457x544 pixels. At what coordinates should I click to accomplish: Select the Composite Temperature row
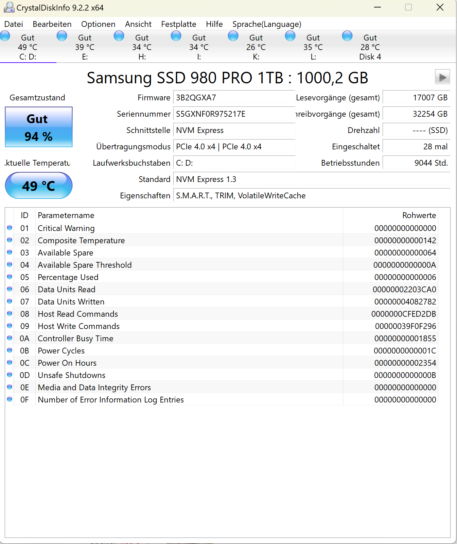[222, 240]
